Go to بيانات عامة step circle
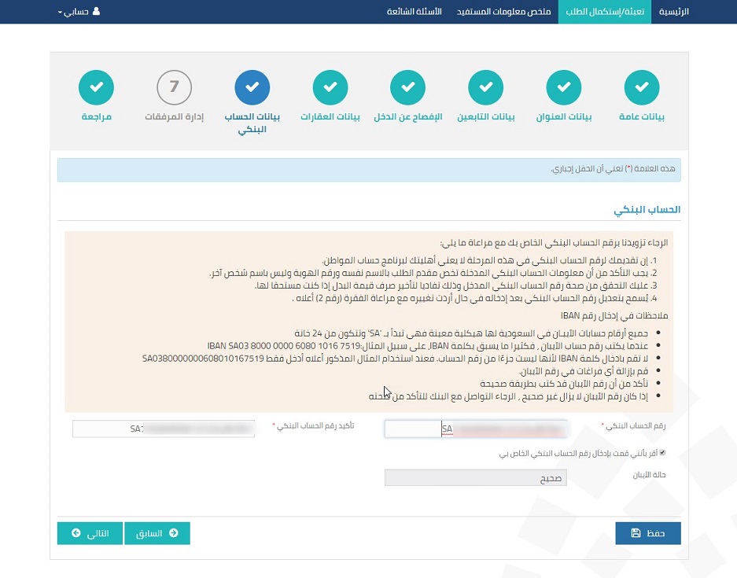737x578 pixels. click(642, 87)
